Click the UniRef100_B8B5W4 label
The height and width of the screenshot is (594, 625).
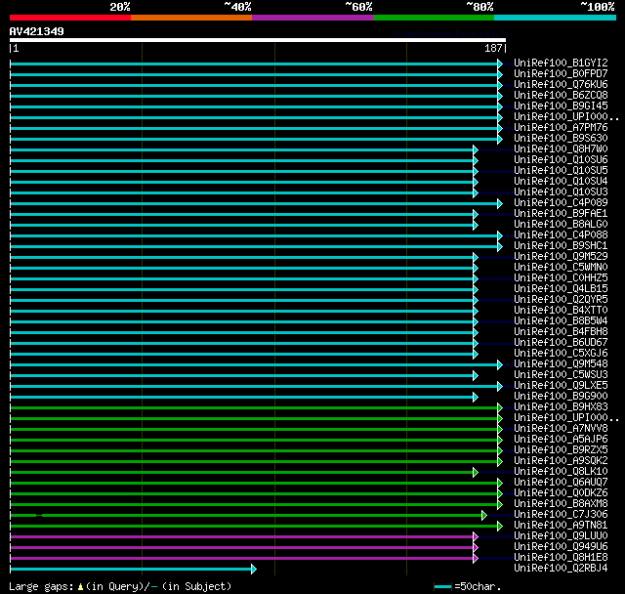(x=561, y=321)
